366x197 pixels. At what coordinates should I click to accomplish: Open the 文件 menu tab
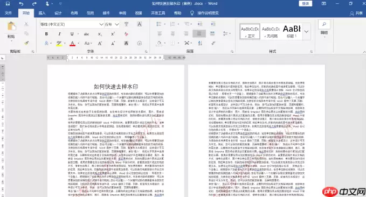coord(9,13)
